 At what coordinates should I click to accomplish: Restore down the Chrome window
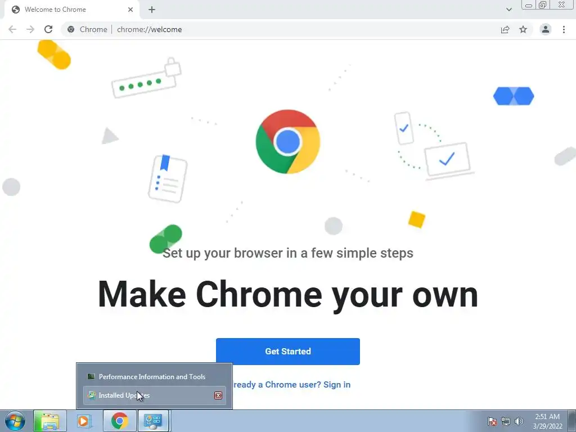point(542,4)
